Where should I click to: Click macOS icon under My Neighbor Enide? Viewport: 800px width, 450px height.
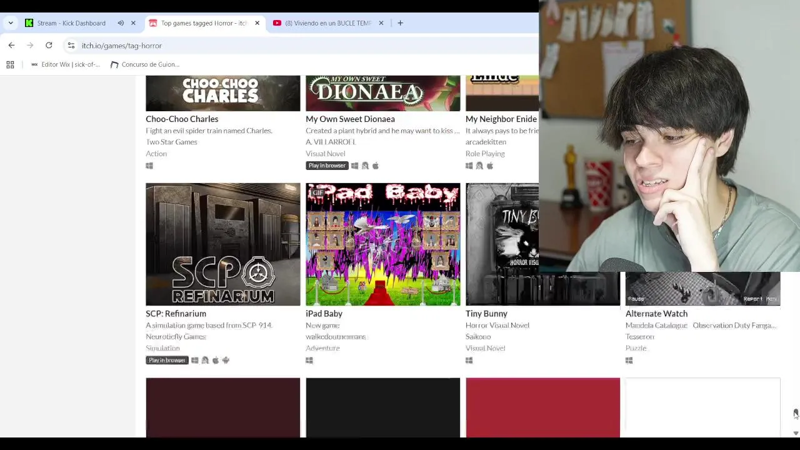click(x=490, y=166)
